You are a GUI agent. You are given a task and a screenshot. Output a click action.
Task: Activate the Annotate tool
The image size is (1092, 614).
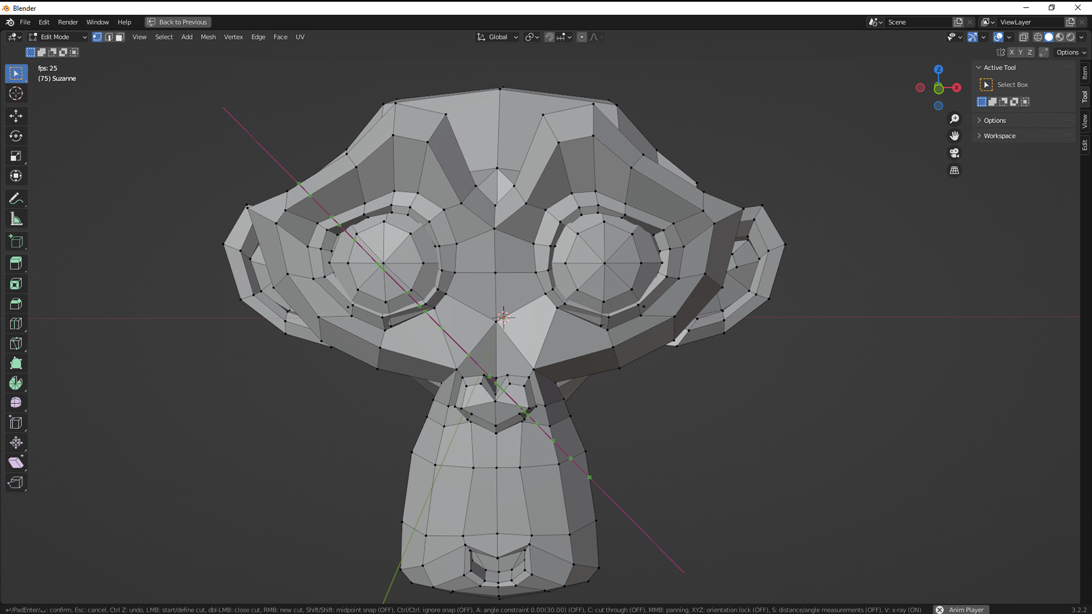[x=16, y=198]
